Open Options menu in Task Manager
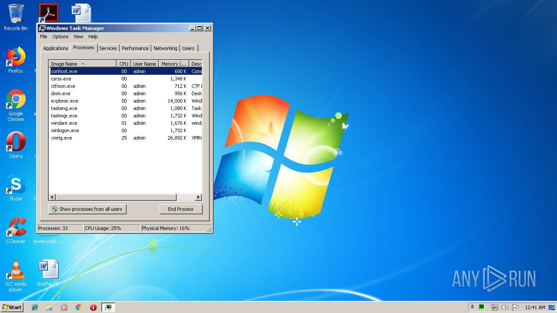 pos(60,37)
